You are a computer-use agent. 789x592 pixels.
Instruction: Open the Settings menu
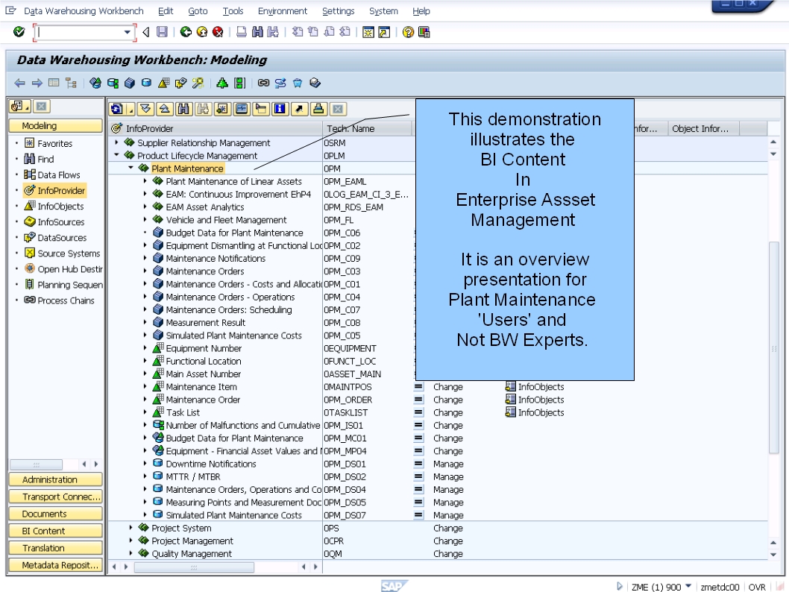(338, 11)
